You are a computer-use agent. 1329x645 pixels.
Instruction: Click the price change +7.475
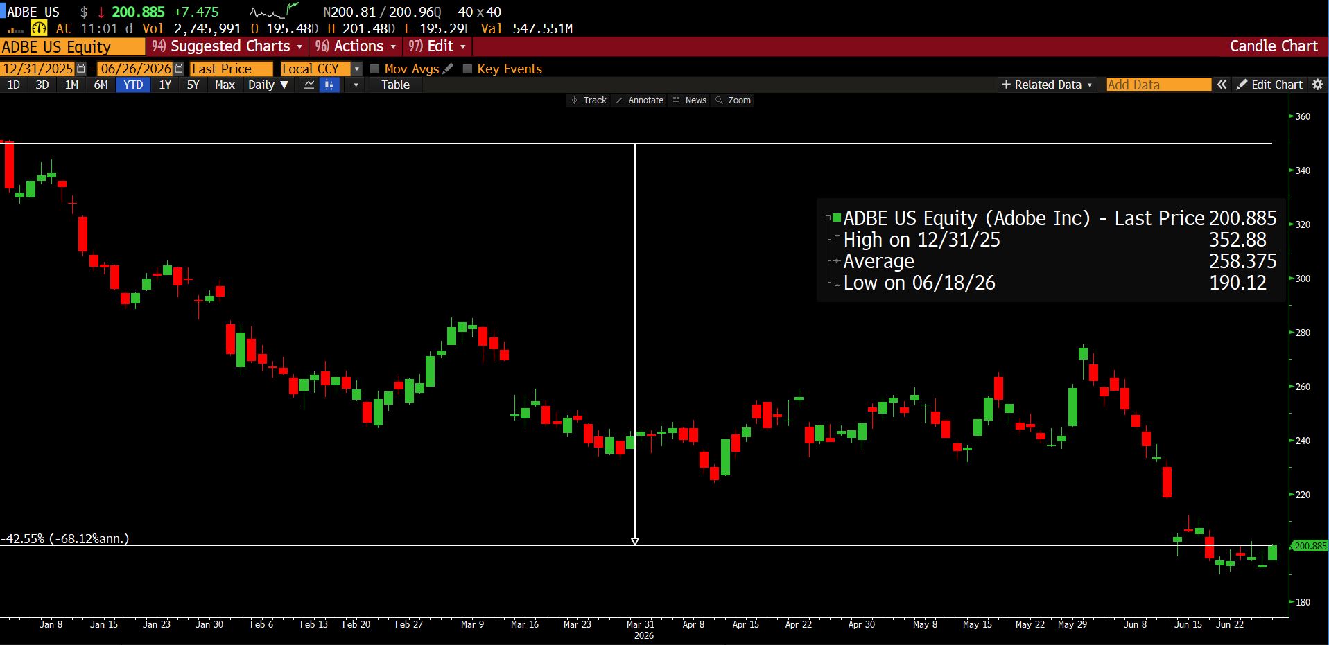(196, 12)
